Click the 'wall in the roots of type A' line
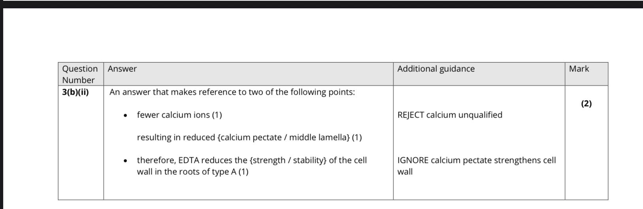Viewport: 643px width, 209px height. pyautogui.click(x=192, y=172)
